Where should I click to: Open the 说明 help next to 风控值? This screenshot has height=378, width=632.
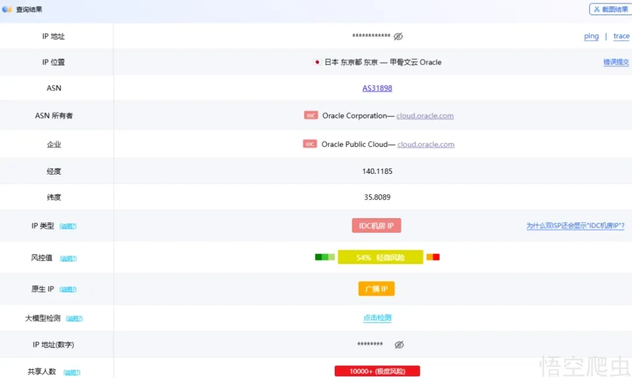click(68, 258)
